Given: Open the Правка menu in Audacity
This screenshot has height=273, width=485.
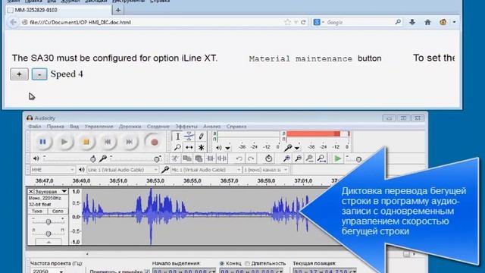Looking at the screenshot, I should point(55,127).
